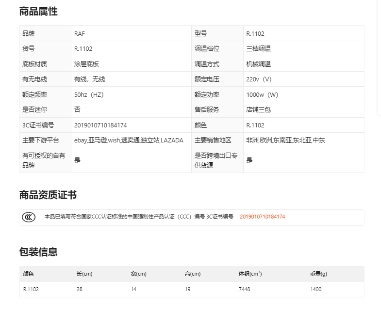Click the 额定电压 value 220v

click(259, 79)
